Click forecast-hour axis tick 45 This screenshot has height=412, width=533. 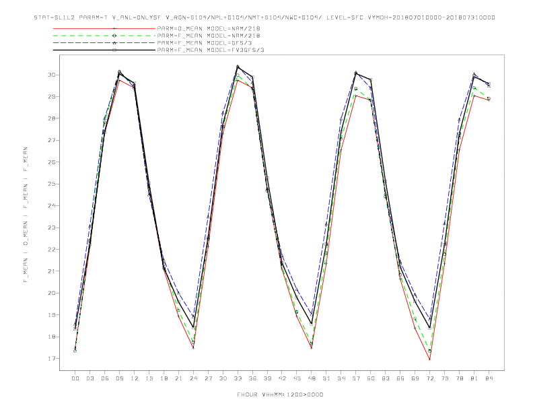click(297, 378)
